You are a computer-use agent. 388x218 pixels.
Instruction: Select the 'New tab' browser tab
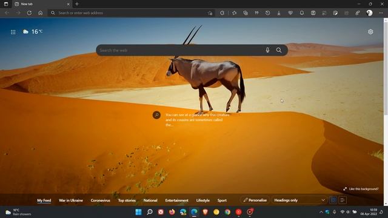point(42,4)
